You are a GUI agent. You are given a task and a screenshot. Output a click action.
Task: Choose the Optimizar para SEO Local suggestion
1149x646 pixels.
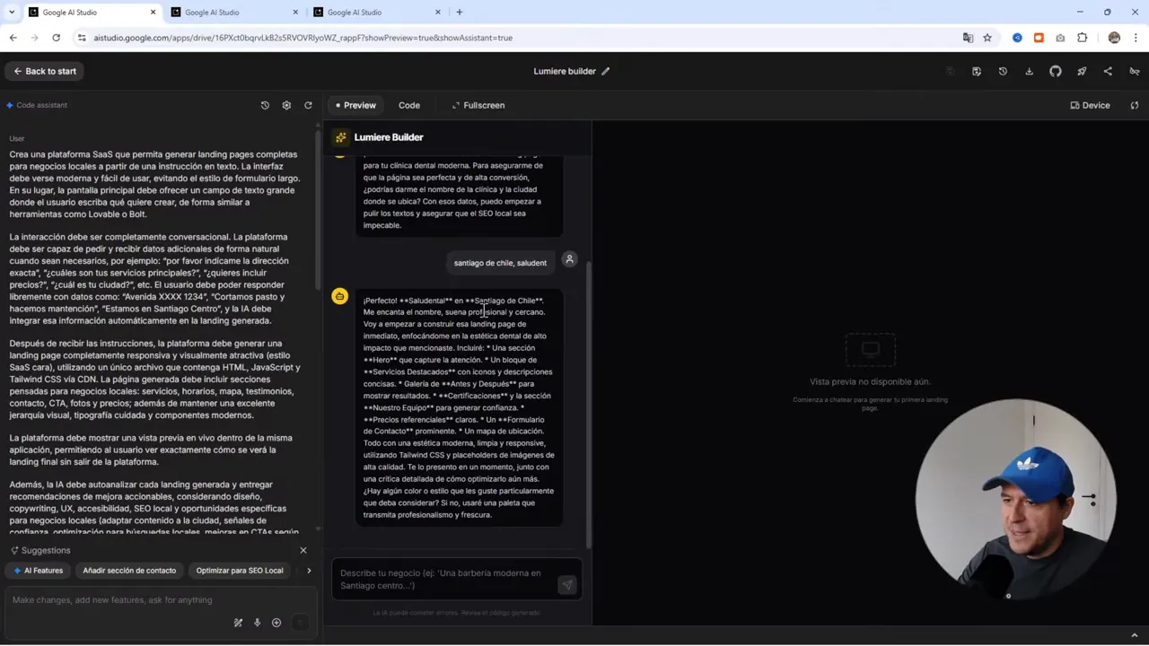239,570
